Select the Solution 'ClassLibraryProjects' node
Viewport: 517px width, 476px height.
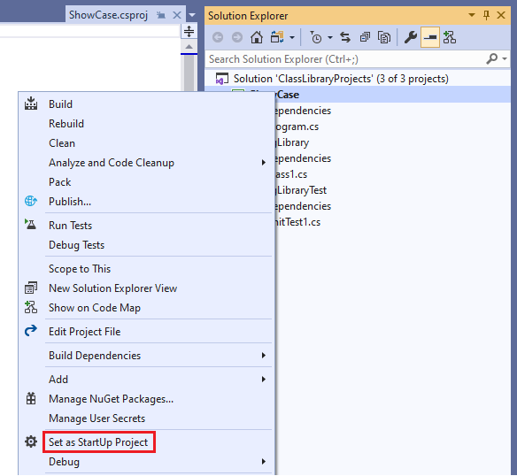(x=341, y=79)
